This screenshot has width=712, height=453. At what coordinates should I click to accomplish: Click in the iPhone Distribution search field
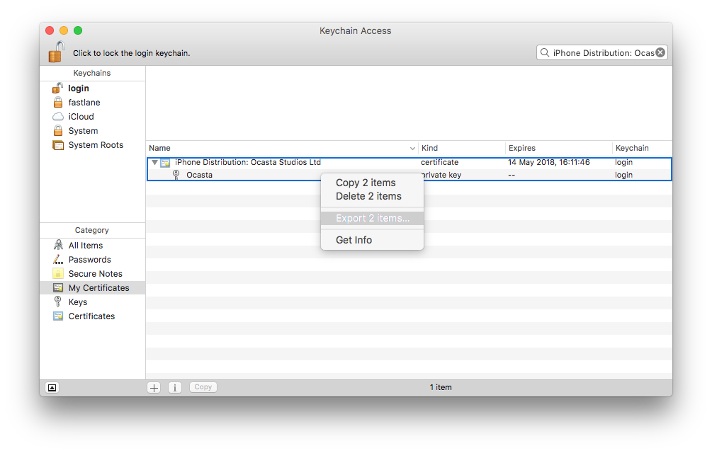[603, 53]
